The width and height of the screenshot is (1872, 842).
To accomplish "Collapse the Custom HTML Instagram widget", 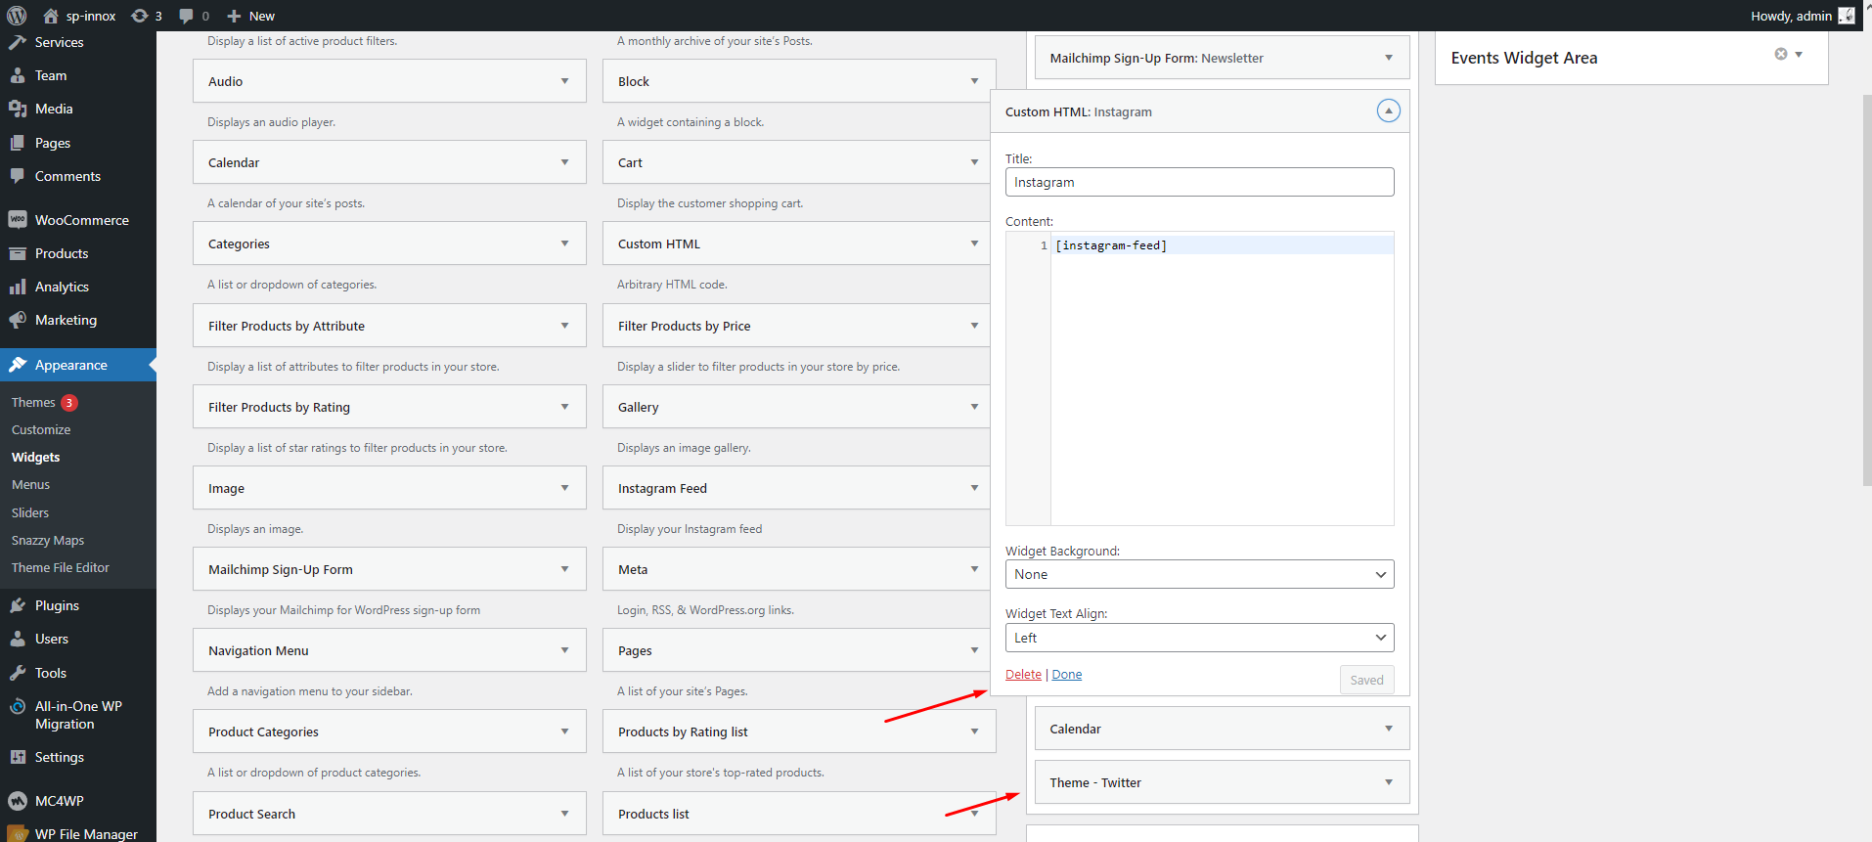I will click(1388, 111).
